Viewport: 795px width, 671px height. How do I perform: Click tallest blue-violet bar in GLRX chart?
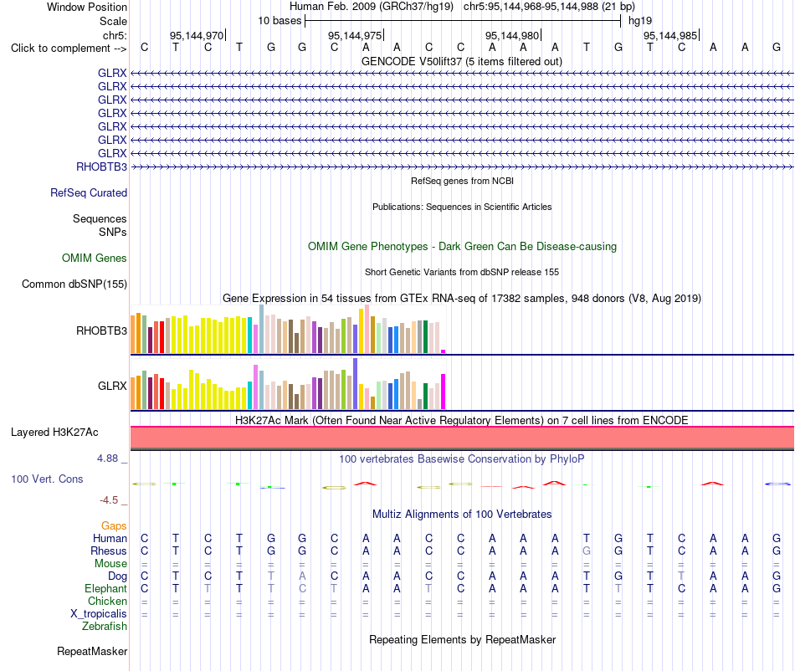click(356, 384)
